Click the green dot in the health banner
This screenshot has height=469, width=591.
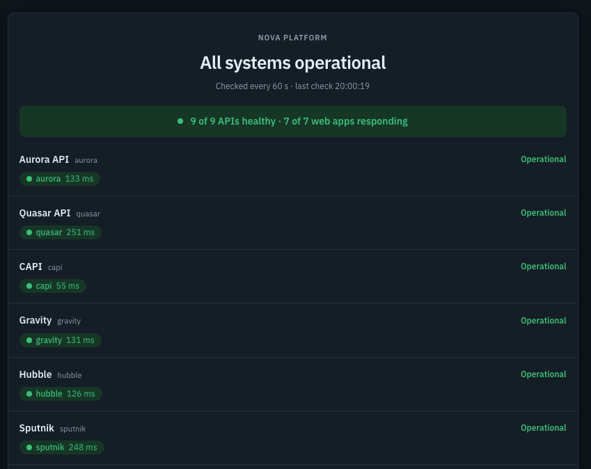click(180, 121)
